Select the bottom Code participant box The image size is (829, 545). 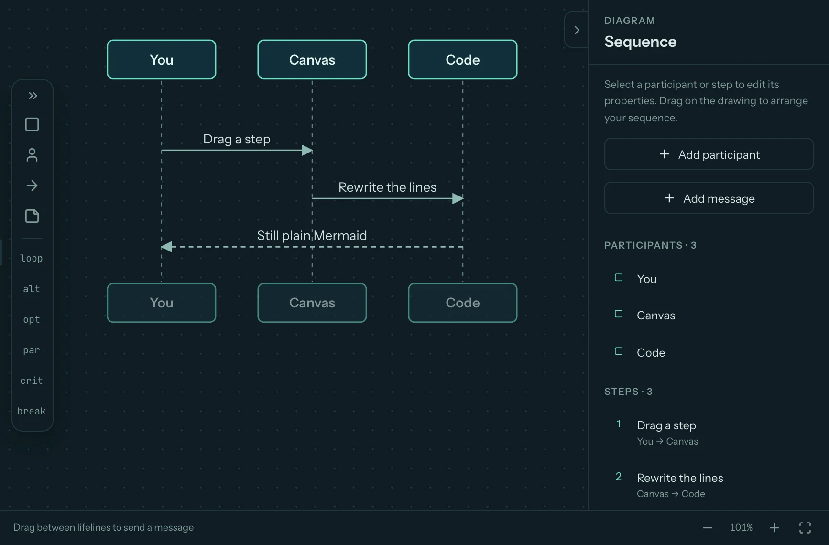pos(463,303)
